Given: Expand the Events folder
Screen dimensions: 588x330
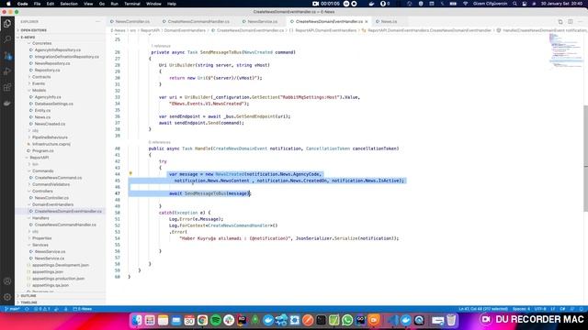Looking at the screenshot, I should pyautogui.click(x=39, y=83).
